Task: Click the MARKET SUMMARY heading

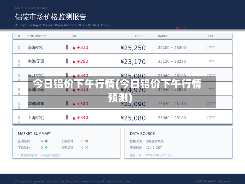Action: [34, 134]
